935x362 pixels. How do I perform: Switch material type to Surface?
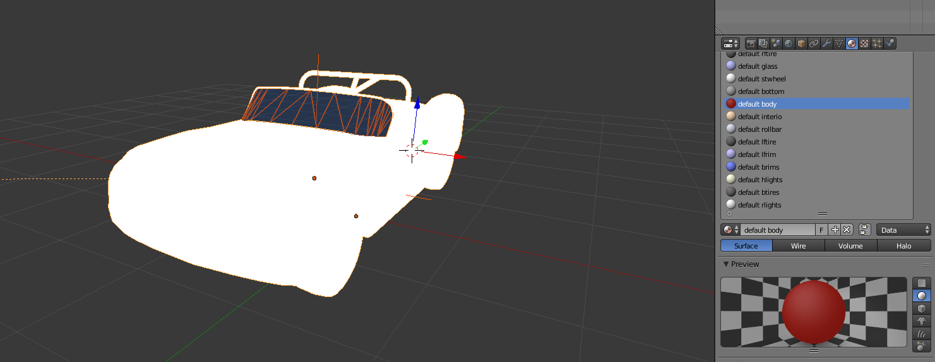(746, 246)
